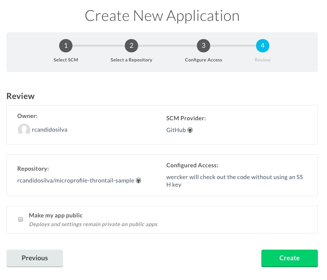
Task: Click the "GitHub" SCM provider text
Action: [x=176, y=130]
